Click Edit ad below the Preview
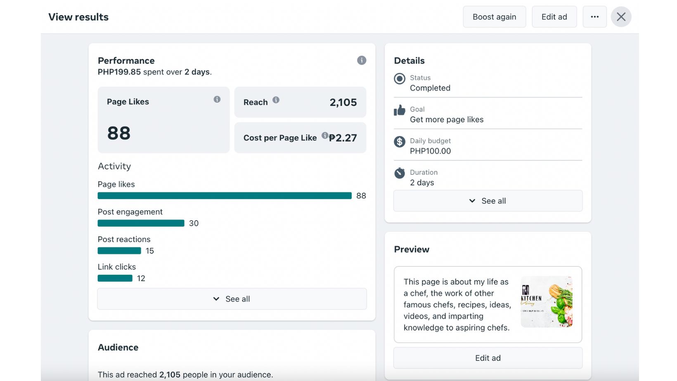Viewport: 677px width, 381px height. (488, 358)
